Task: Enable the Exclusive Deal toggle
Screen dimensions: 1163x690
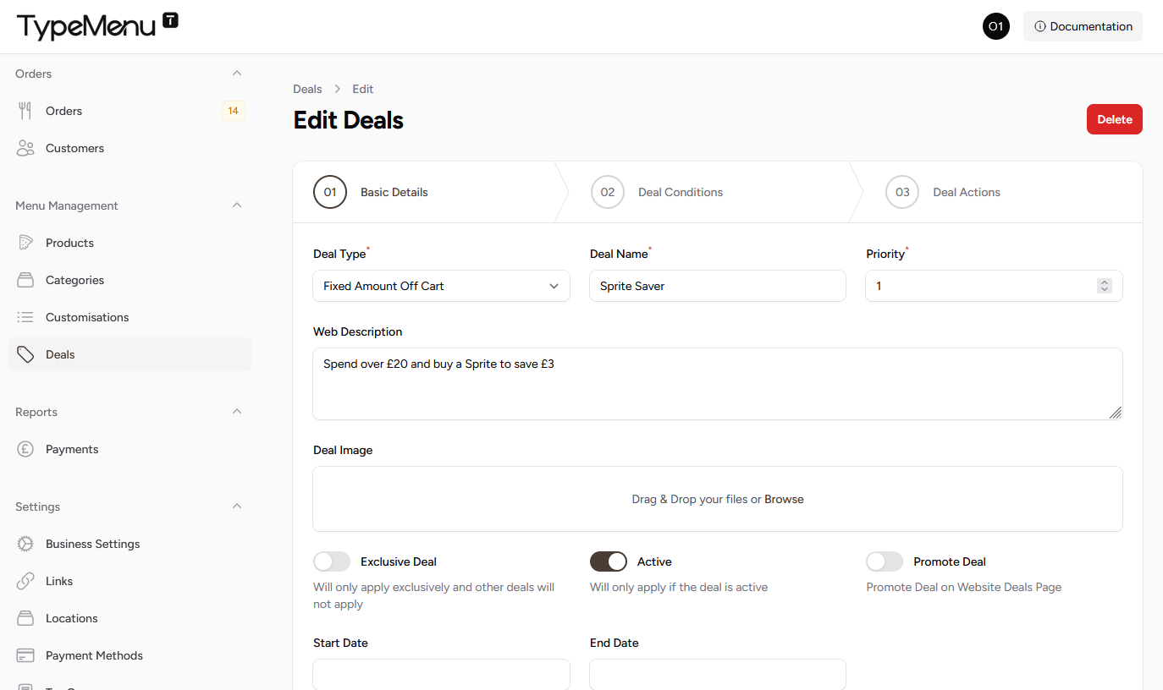Action: (x=331, y=561)
